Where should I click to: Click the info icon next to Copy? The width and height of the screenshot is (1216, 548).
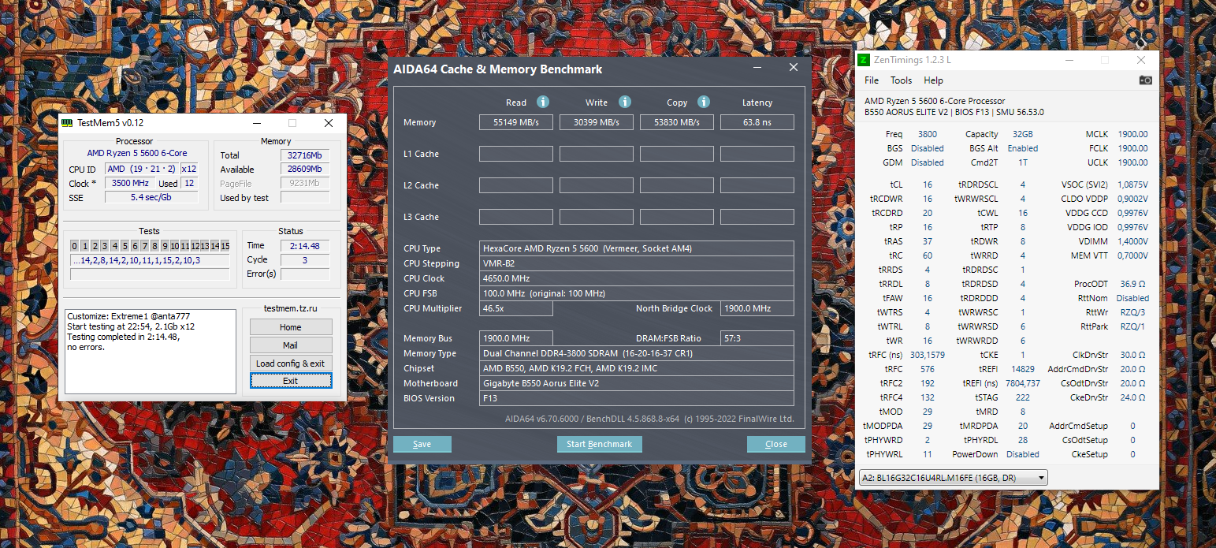click(704, 102)
